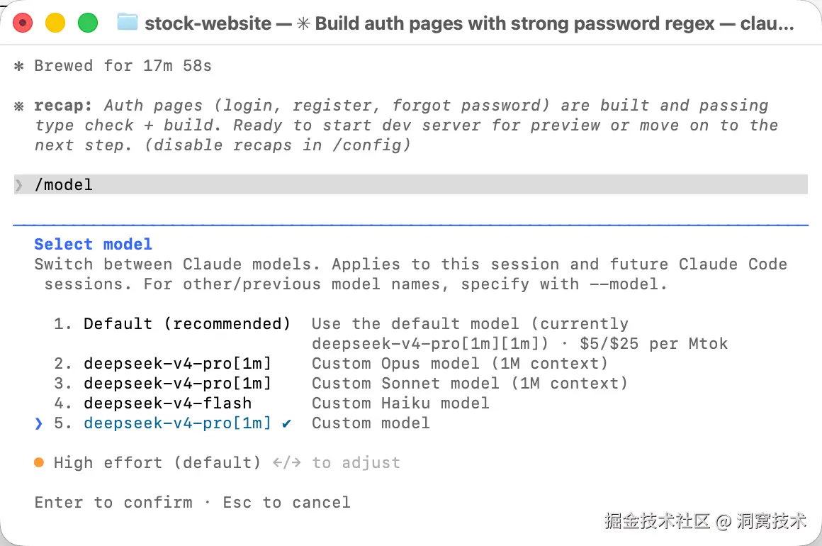Screen dimensions: 822x546
Task: Click the checkmark next to deepseek-v4-pro[1m]
Action: coord(286,423)
